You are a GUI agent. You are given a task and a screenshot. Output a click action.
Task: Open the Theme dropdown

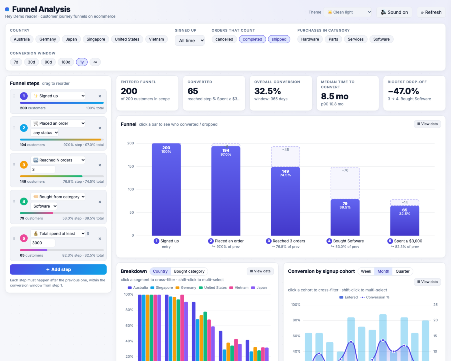tap(348, 12)
